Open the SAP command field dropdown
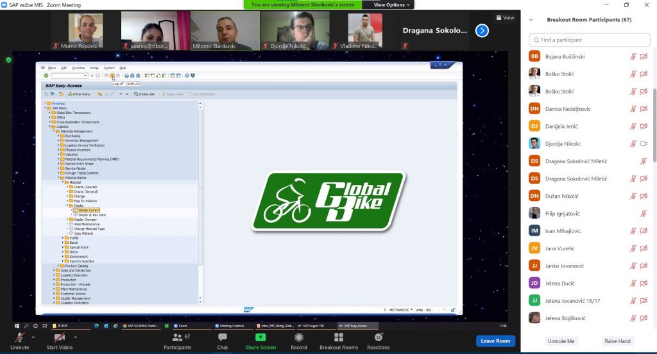 click(x=85, y=76)
